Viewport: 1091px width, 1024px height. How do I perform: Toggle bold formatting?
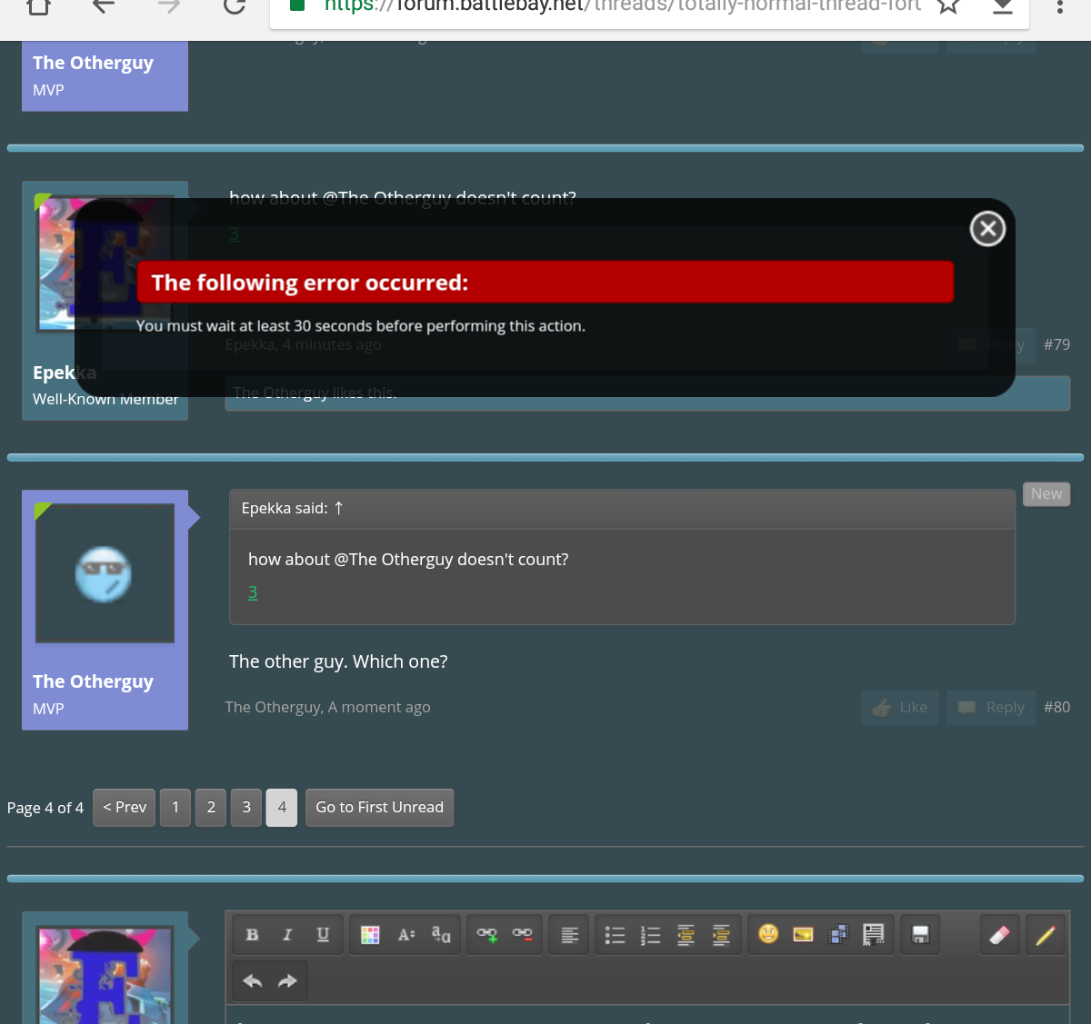(x=252, y=934)
